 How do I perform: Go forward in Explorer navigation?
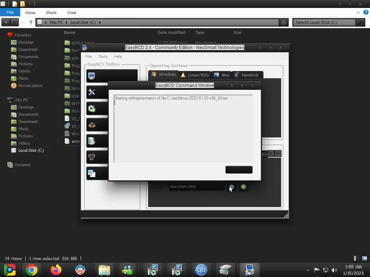[14, 22]
